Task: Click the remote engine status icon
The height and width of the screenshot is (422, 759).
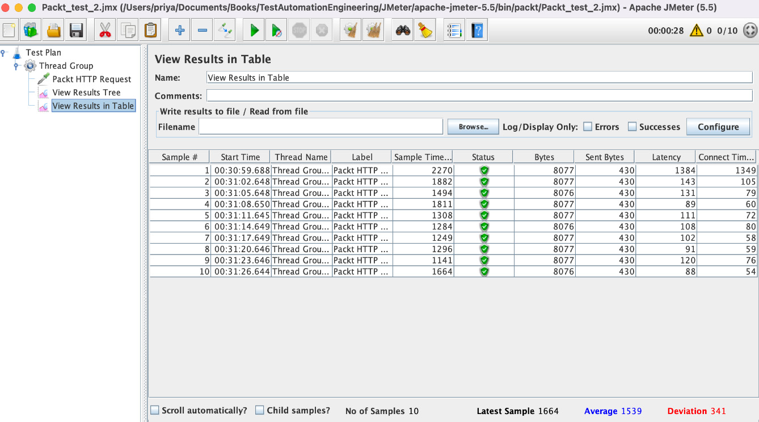Action: point(749,30)
